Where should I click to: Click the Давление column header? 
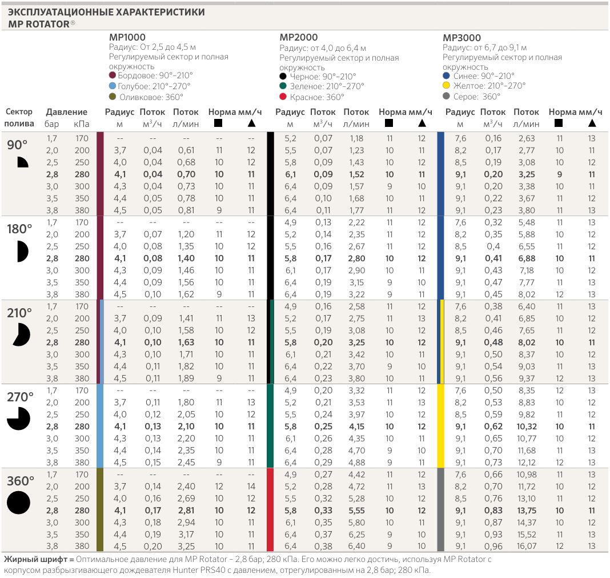(67, 112)
